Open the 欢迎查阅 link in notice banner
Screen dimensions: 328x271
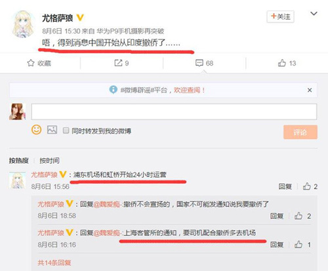point(190,90)
